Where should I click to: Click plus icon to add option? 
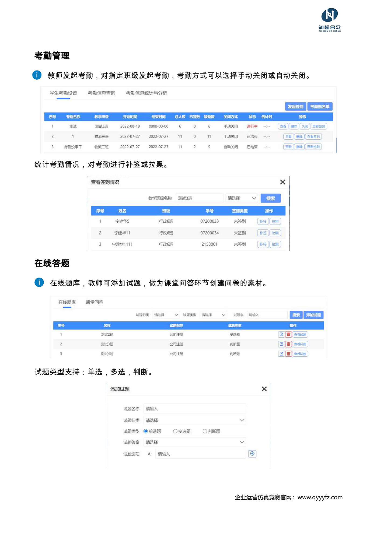point(252,454)
